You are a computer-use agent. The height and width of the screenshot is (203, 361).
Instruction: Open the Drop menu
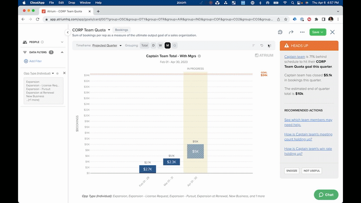pos(72,3)
